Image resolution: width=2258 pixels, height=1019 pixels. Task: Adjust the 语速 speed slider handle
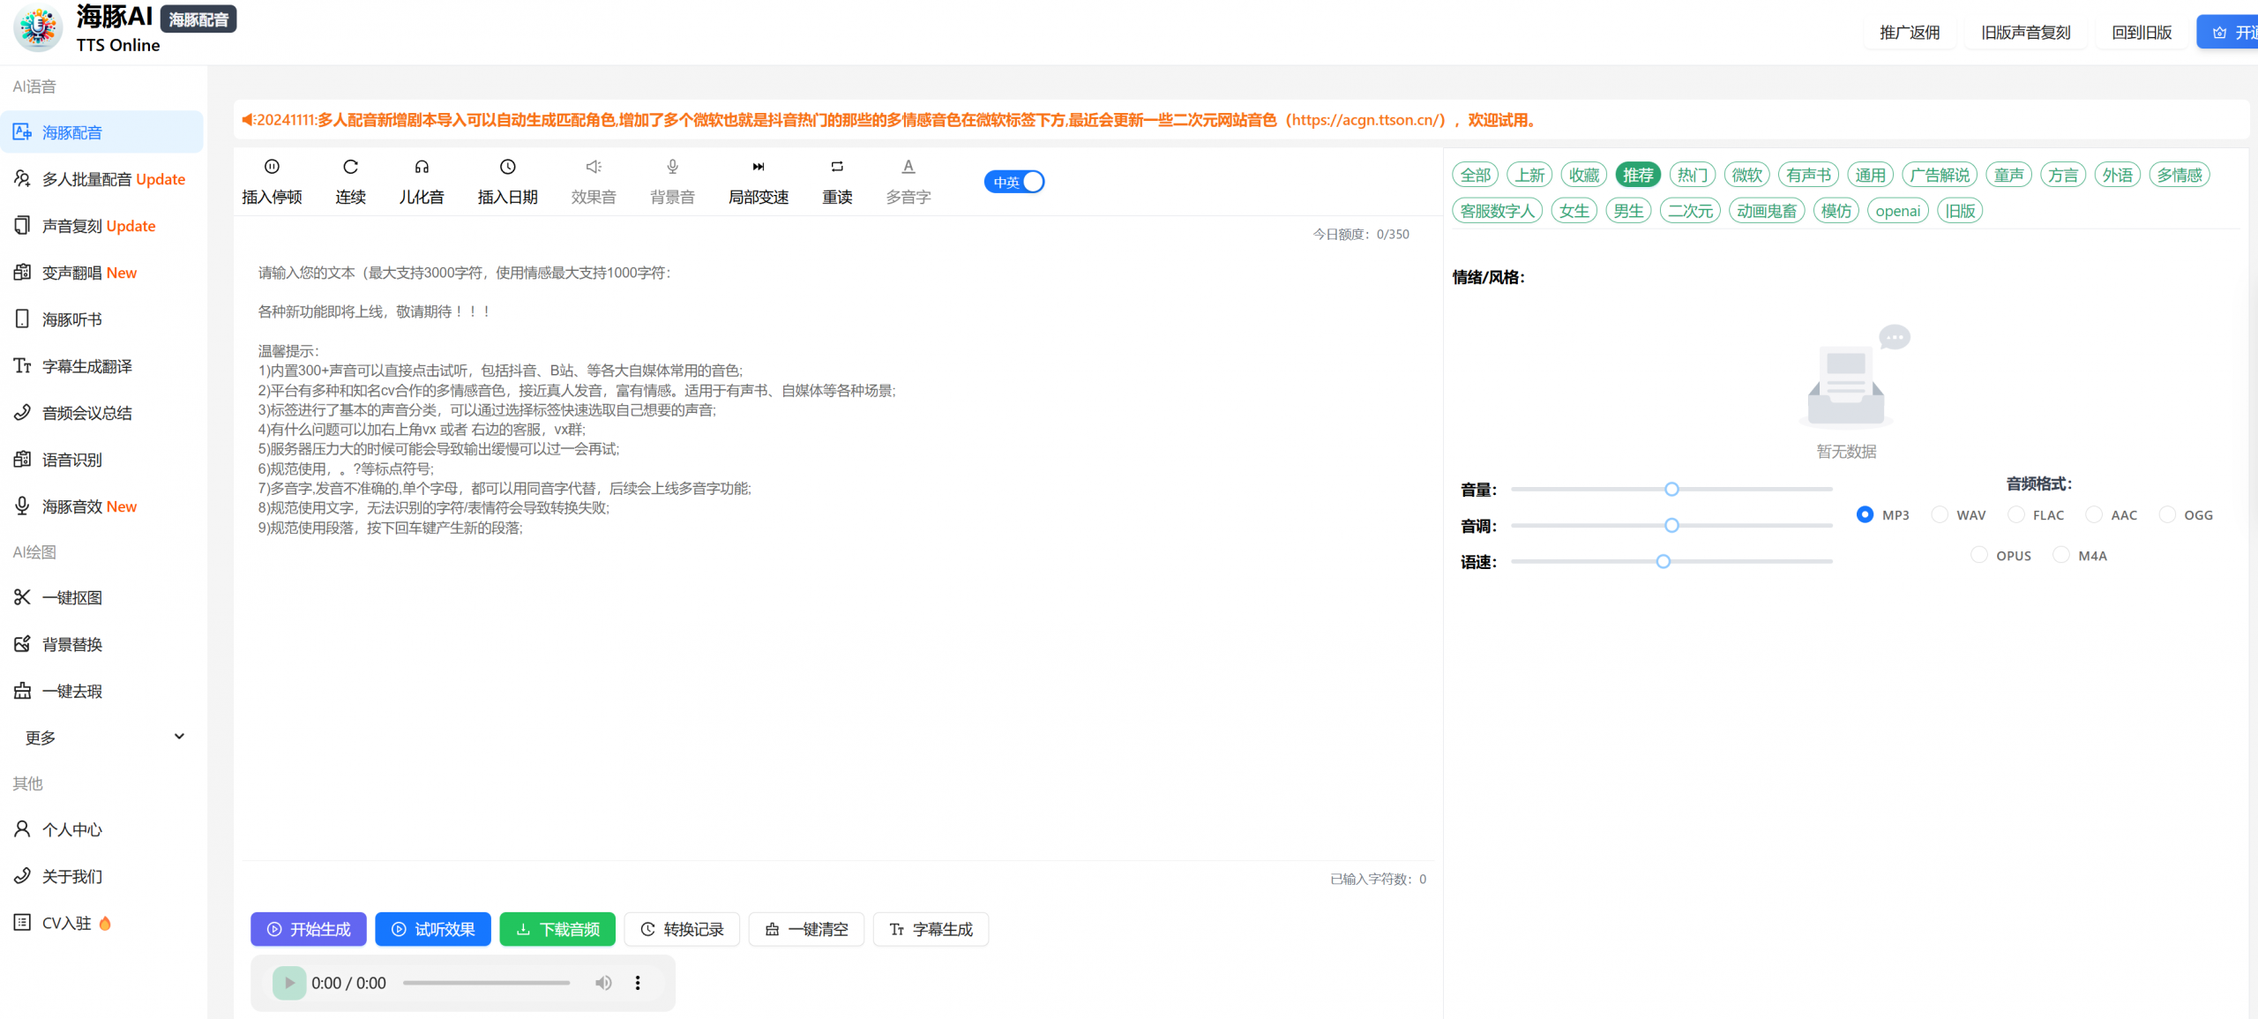tap(1663, 561)
